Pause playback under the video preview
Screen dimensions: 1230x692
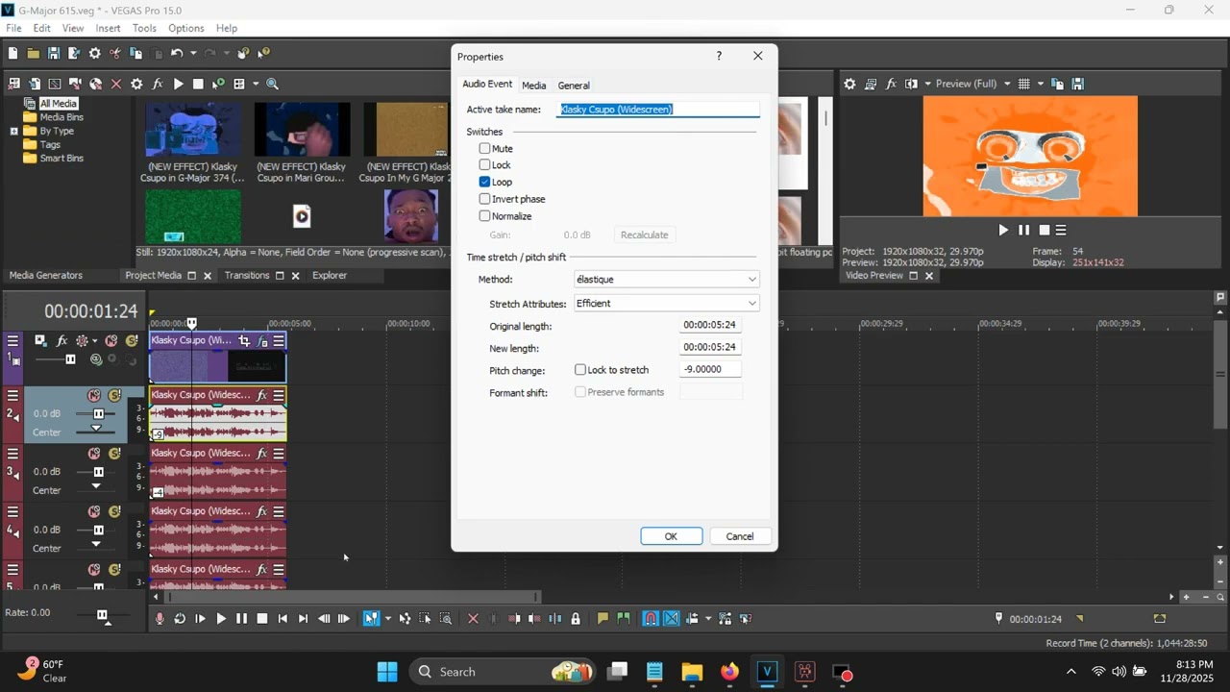click(x=1023, y=230)
